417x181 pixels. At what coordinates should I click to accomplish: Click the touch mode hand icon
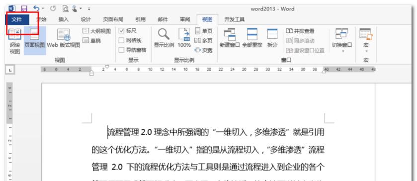[x=74, y=9]
